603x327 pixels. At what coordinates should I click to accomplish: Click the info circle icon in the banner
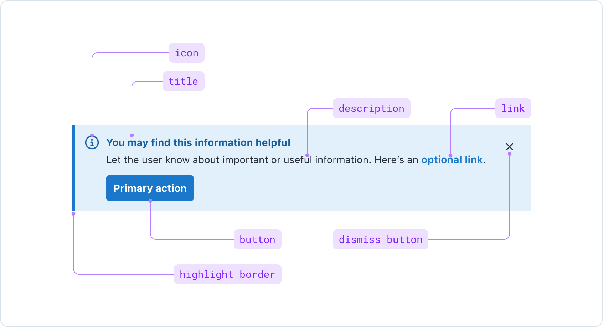tap(92, 143)
